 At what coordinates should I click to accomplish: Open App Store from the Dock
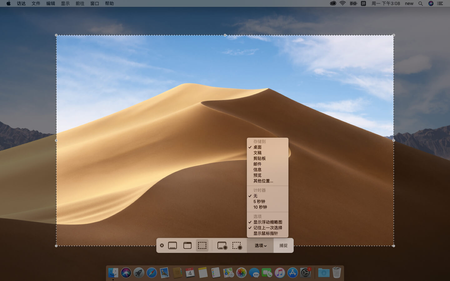tap(292, 273)
